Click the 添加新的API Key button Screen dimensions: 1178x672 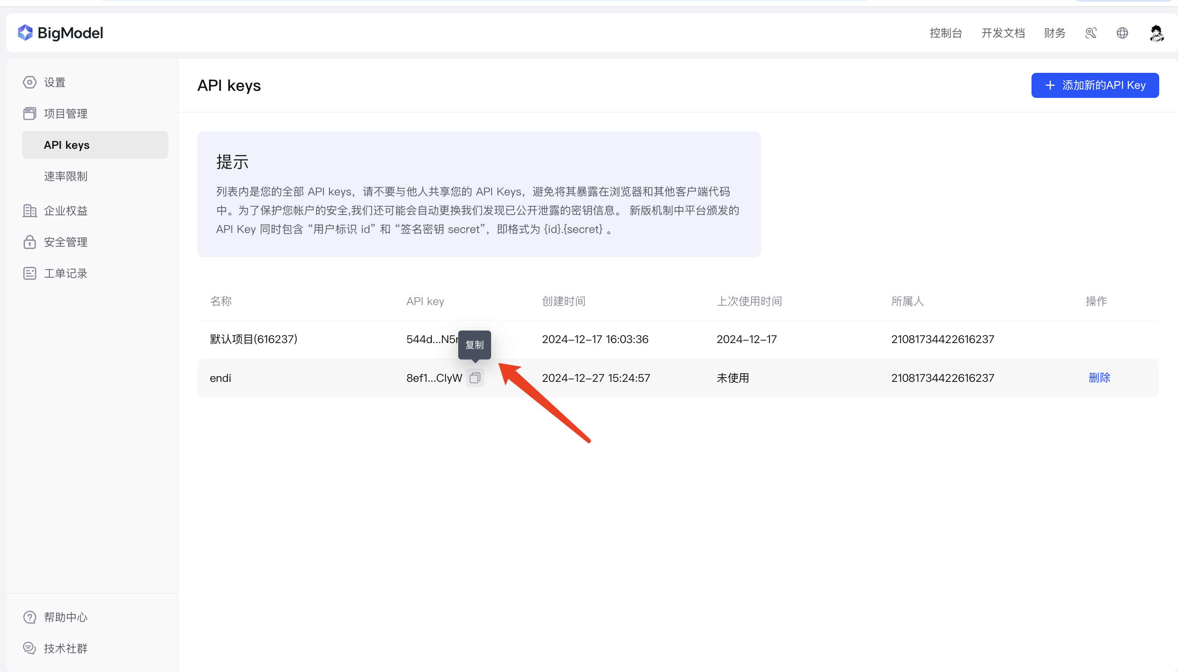click(1095, 85)
